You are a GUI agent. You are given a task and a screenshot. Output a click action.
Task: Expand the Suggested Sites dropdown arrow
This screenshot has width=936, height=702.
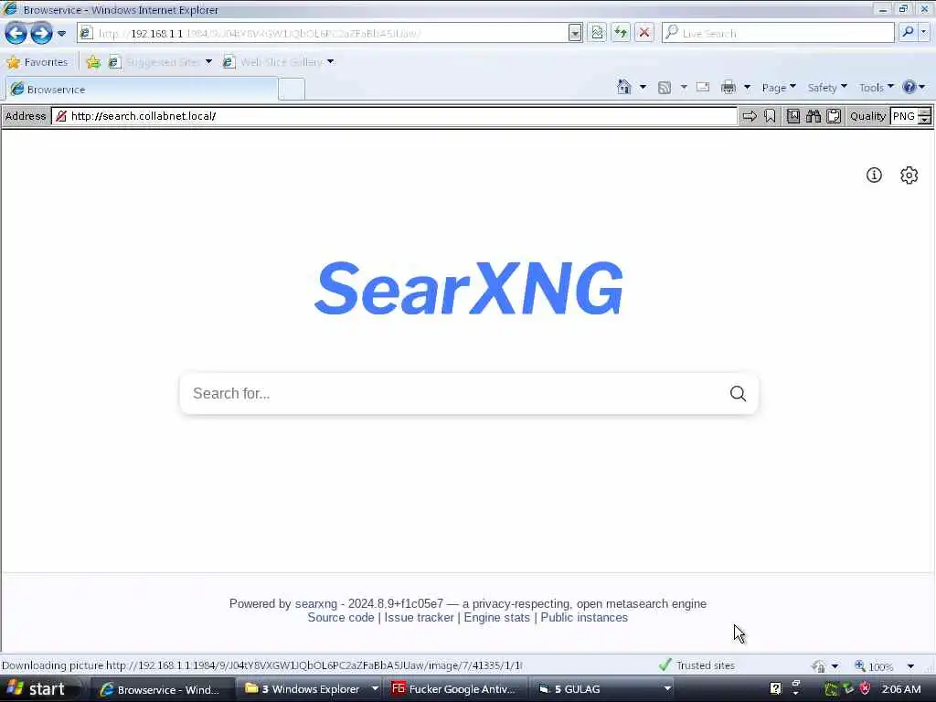[208, 62]
